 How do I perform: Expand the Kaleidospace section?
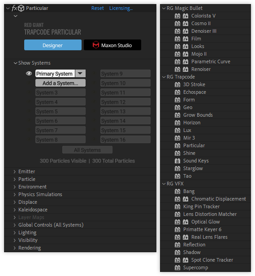pos(15,210)
